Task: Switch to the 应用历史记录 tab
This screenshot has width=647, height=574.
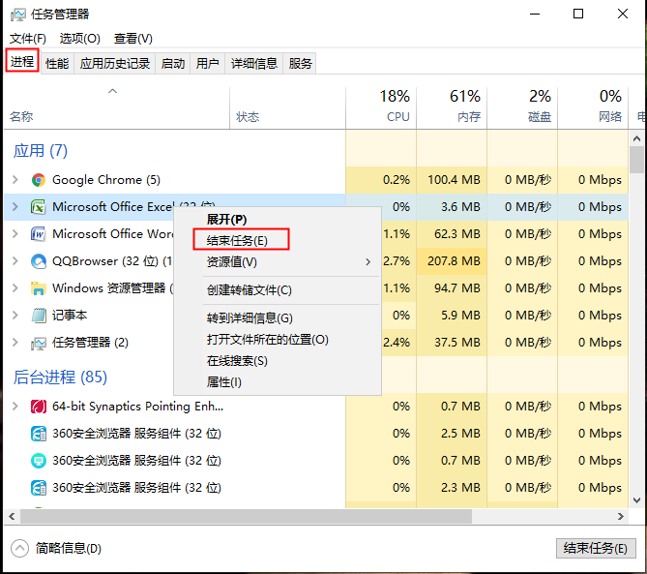Action: point(115,64)
